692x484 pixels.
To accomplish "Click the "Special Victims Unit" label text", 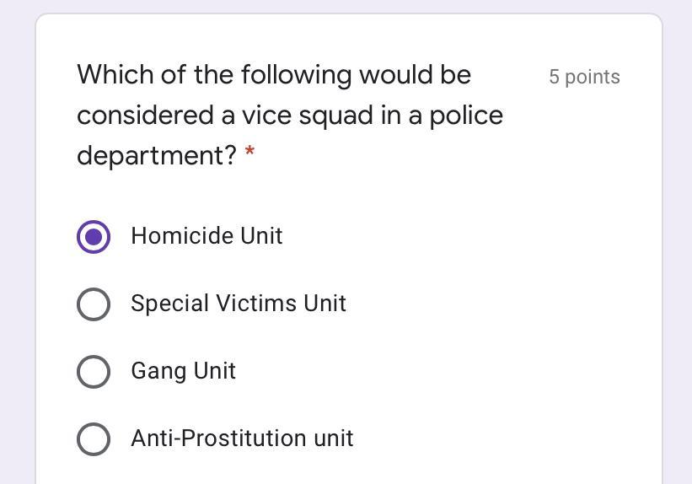I will pyautogui.click(x=239, y=304).
